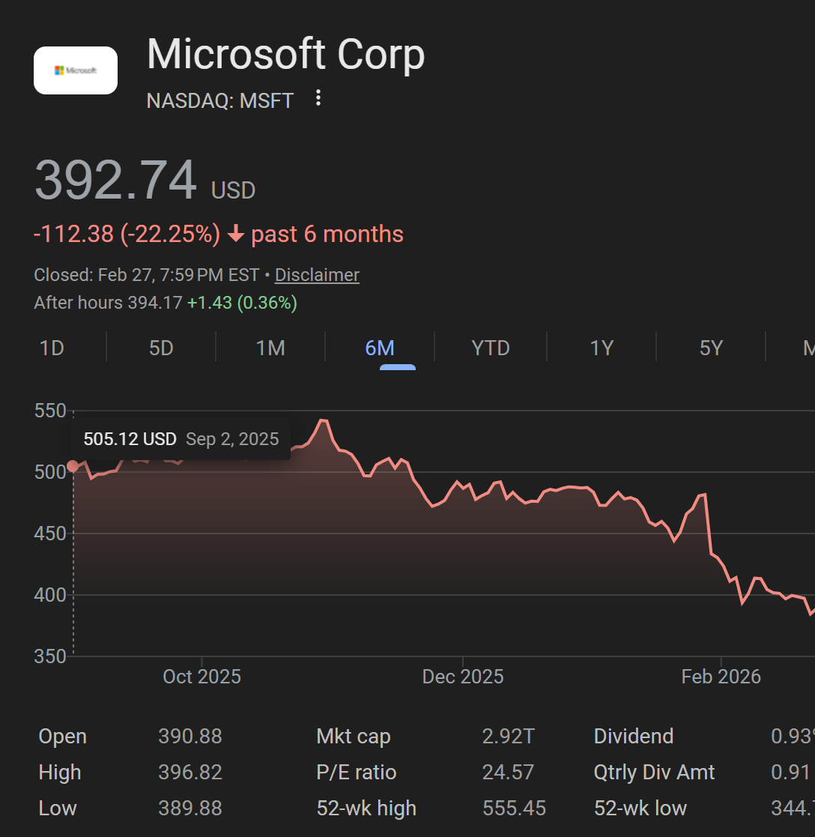
Task: Open the Disclaimer link
Action: (x=317, y=275)
